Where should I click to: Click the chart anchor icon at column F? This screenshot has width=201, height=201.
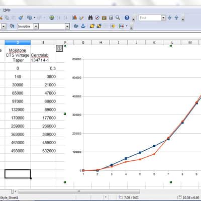[59, 48]
